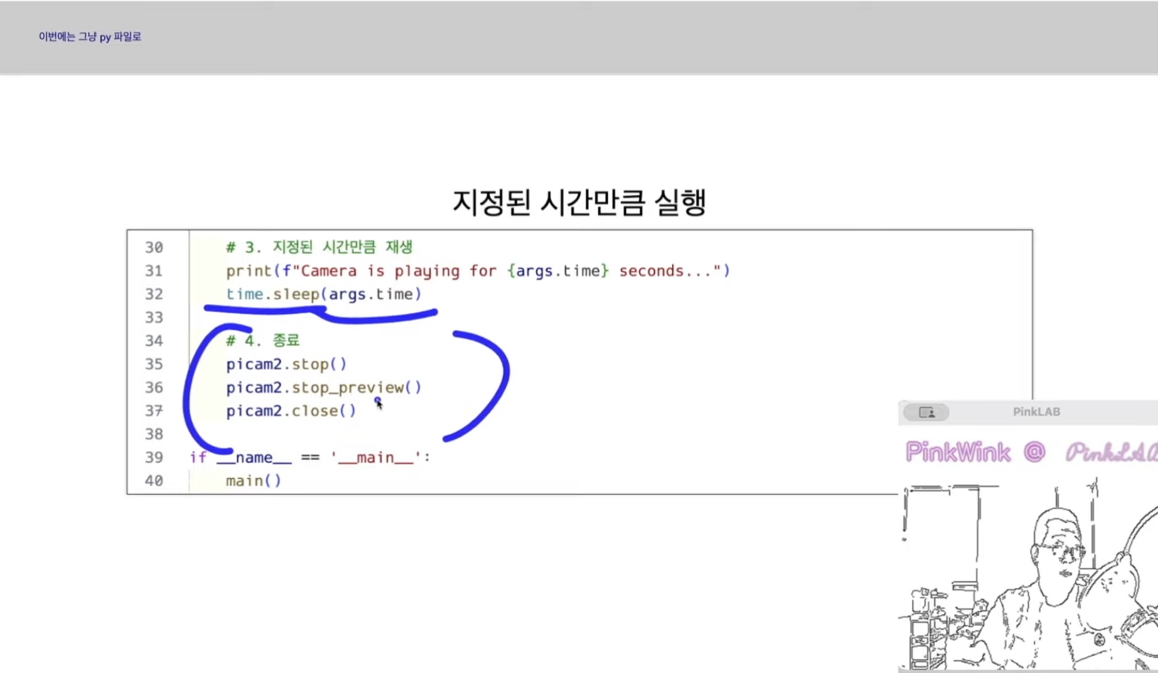This screenshot has height=673, width=1158.
Task: Click the presenter overlay icon in PinkLAB window
Action: point(926,412)
